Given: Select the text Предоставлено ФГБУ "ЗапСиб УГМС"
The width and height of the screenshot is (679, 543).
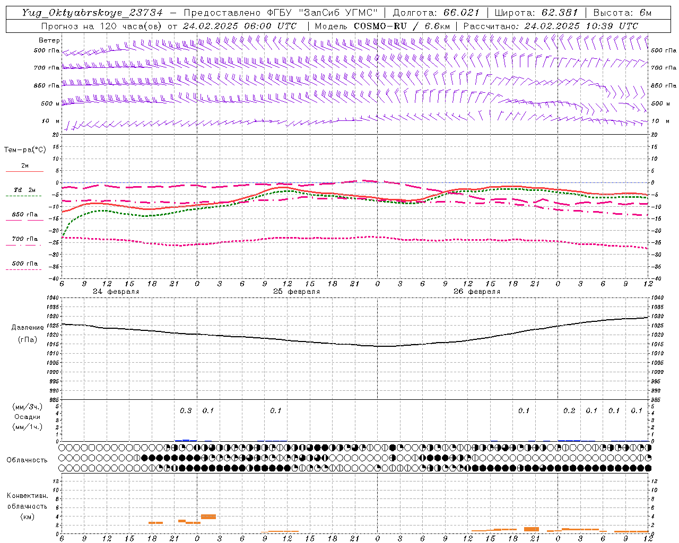Looking at the screenshot, I should pos(281,13).
